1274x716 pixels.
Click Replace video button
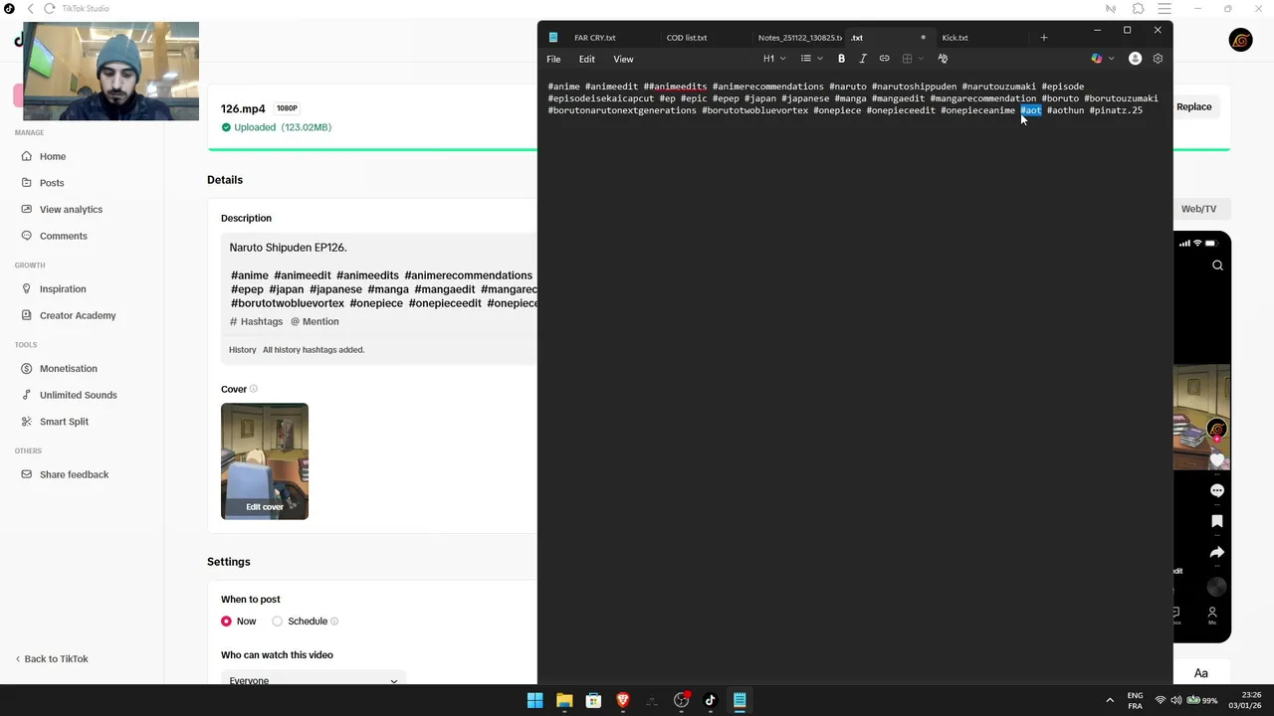[x=1193, y=107]
